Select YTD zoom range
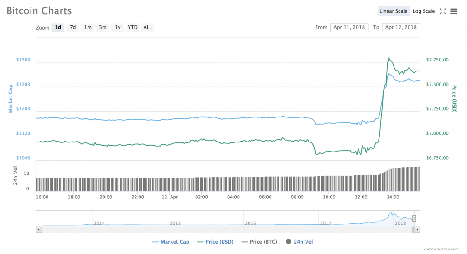Viewport: 467px width, 254px height. (133, 28)
